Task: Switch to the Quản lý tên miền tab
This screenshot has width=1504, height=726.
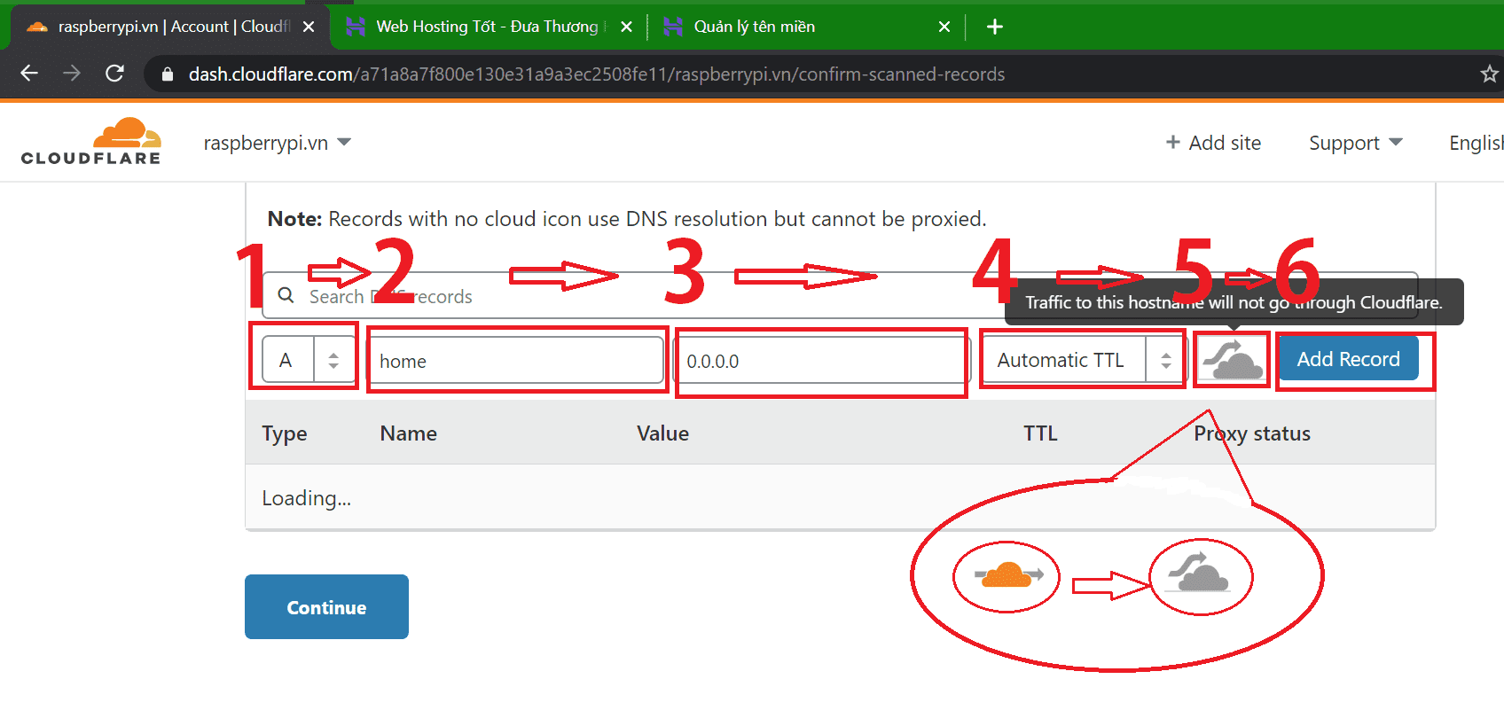Action: pyautogui.click(x=754, y=27)
